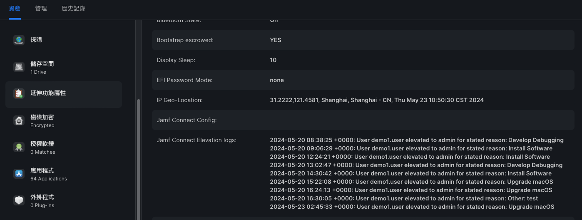582x220 pixels.
Task: Select 磁碟加密 Encrypted sidebar item
Action: [x=64, y=121]
